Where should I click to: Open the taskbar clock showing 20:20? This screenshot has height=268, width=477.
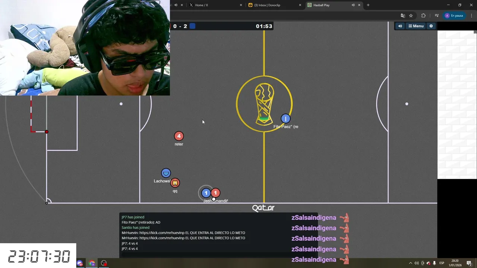tap(455, 263)
